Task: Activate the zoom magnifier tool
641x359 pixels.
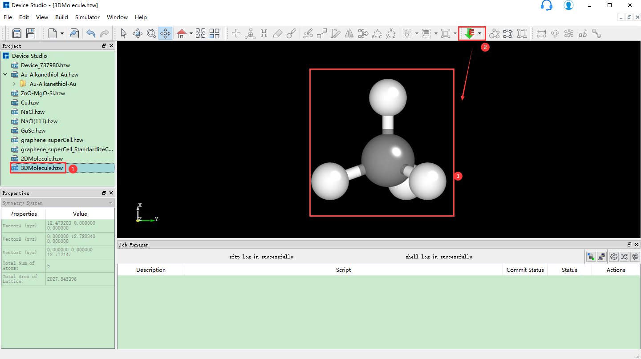Action: 151,33
